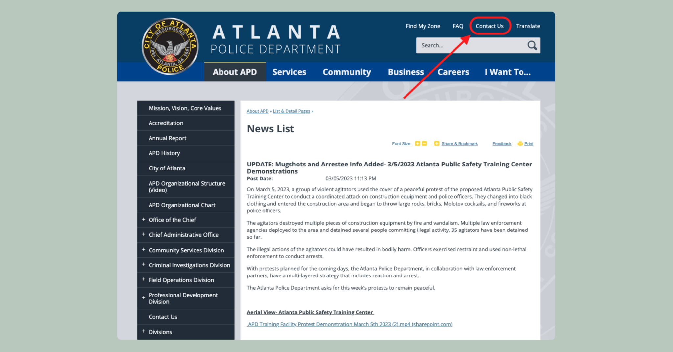This screenshot has width=673, height=352.
Task: Open Find My Zone link
Action: (x=423, y=26)
